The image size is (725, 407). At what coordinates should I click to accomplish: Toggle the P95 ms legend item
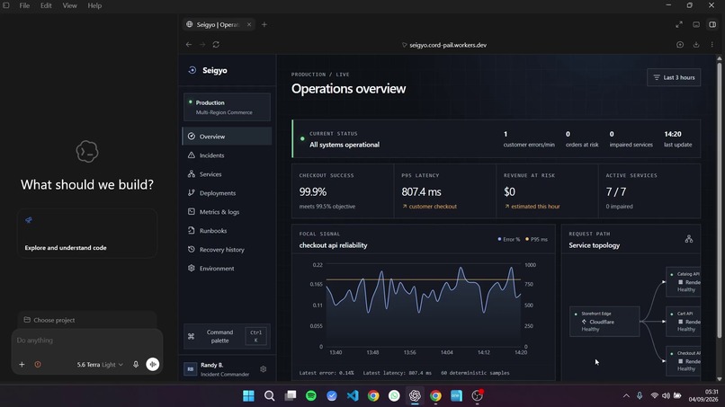(x=536, y=239)
